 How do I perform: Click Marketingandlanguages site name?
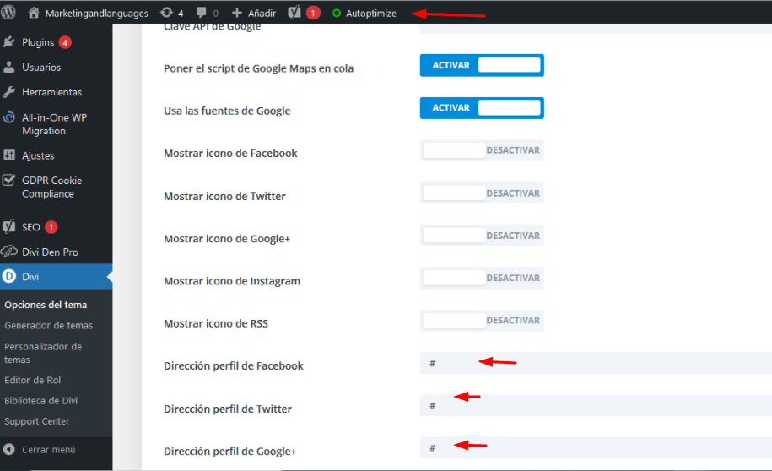96,14
